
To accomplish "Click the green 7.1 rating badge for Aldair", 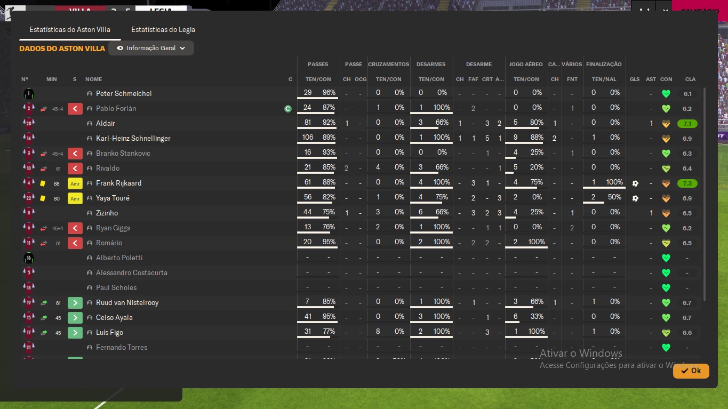I will pyautogui.click(x=687, y=124).
